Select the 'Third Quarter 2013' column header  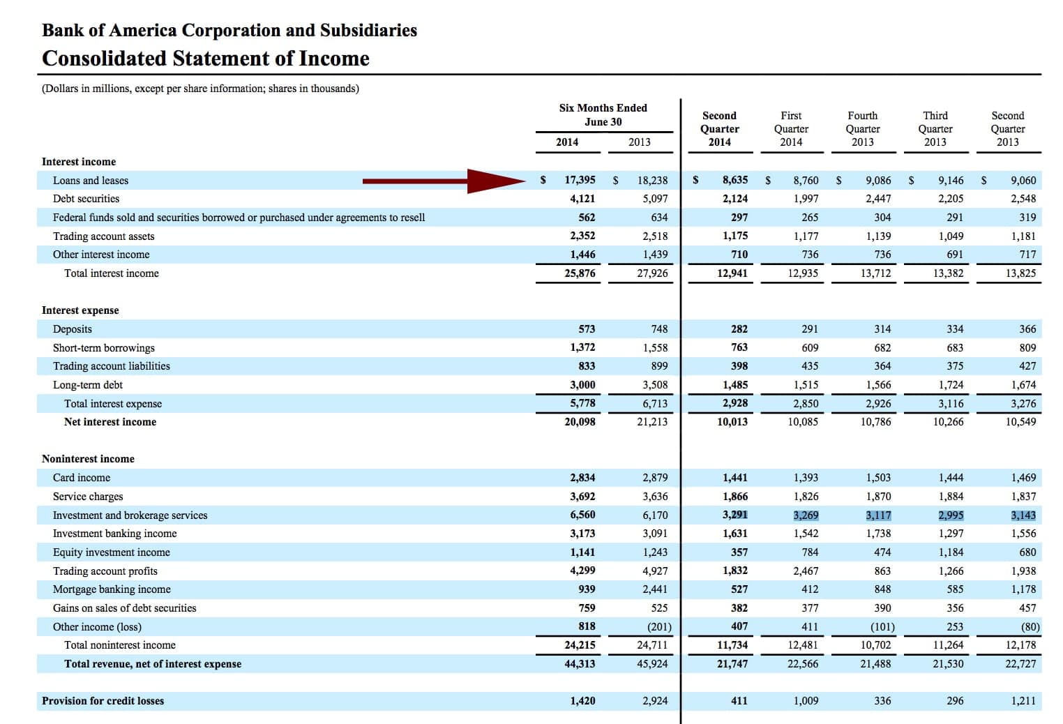(935, 128)
